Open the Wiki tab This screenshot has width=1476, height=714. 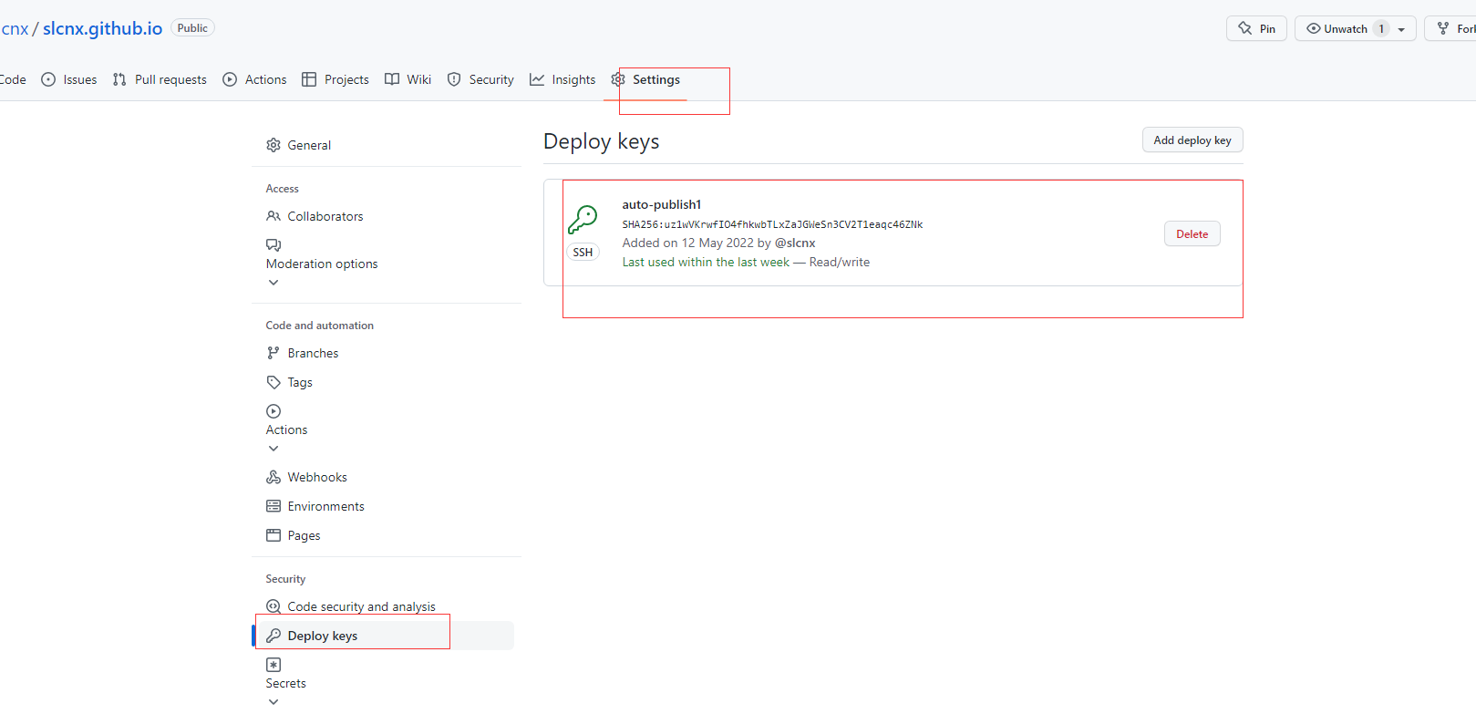408,79
